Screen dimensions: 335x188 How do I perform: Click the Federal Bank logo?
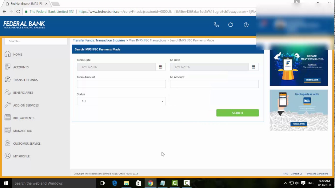pos(24,25)
